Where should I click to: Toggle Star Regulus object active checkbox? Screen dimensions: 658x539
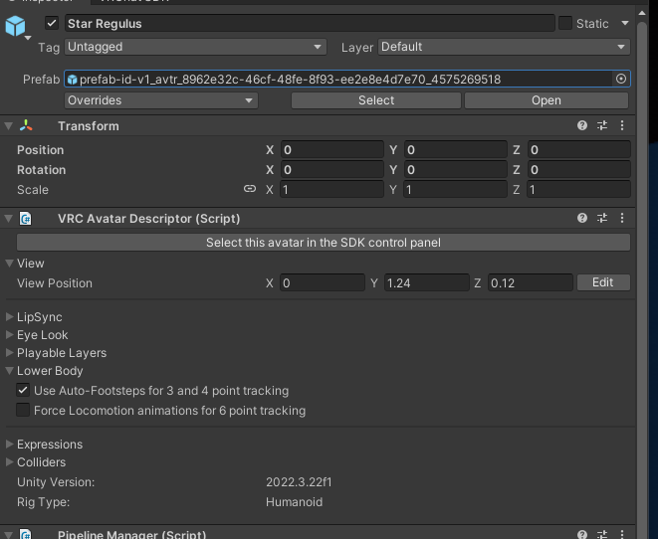click(52, 23)
